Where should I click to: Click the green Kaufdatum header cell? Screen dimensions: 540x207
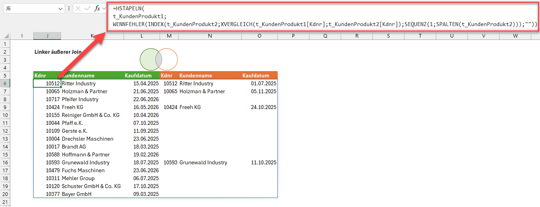(142, 75)
